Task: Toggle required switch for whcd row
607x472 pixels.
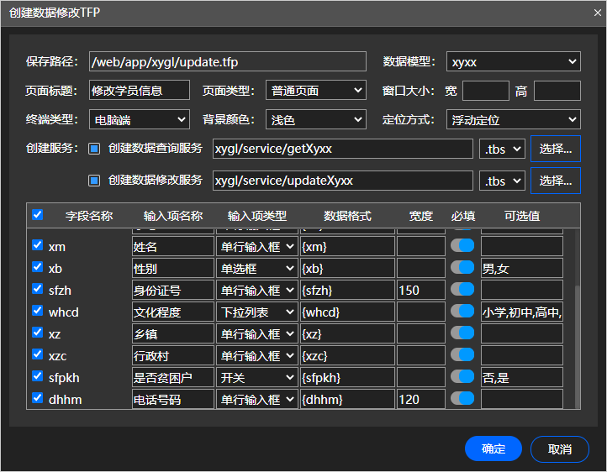Action: [x=462, y=312]
